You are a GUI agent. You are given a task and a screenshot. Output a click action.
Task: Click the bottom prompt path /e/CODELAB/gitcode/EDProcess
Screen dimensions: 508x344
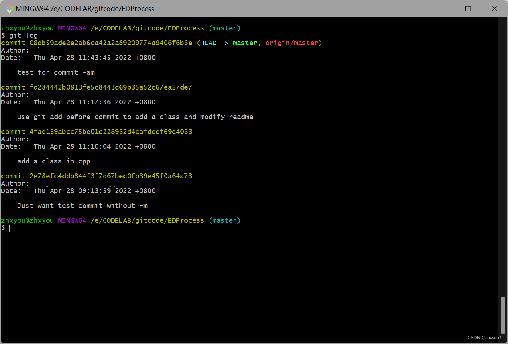coord(147,220)
